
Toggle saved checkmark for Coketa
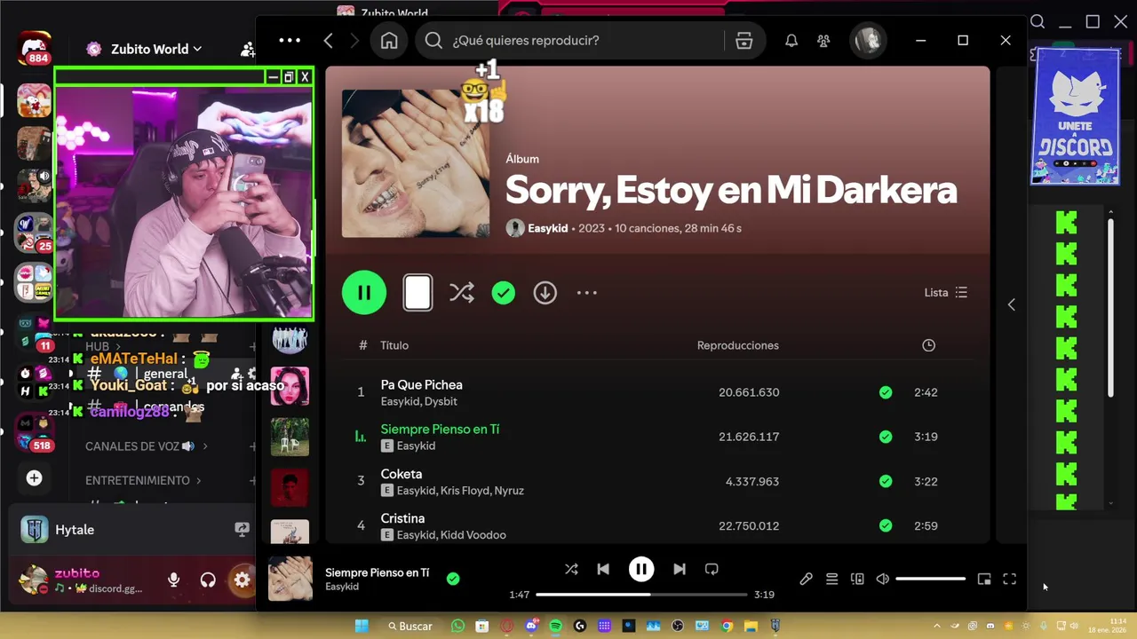point(886,481)
